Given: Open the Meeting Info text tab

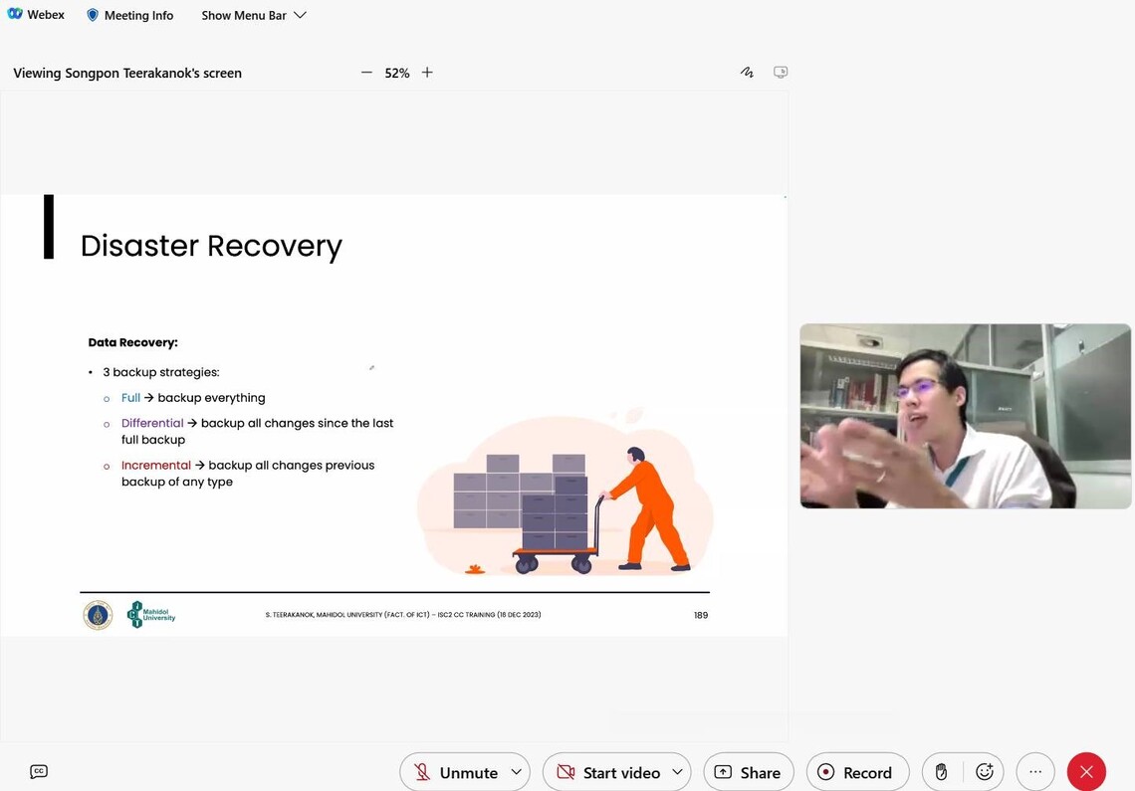Looking at the screenshot, I should click(x=138, y=15).
